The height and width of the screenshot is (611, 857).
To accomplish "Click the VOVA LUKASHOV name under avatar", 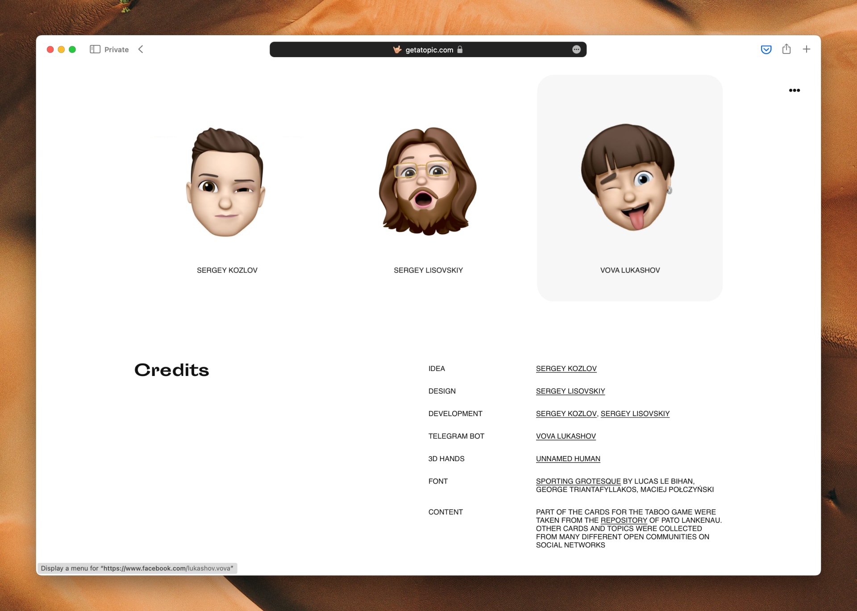I will (x=630, y=270).
